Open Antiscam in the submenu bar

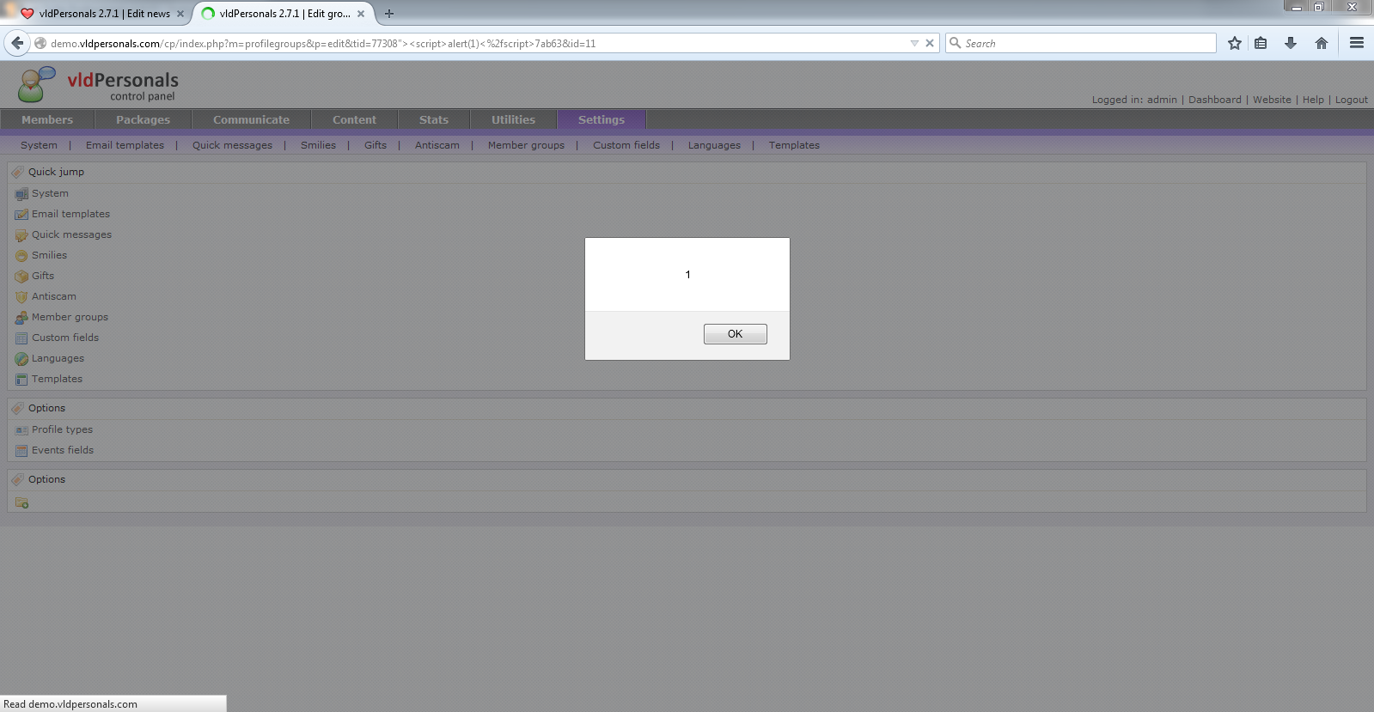(437, 145)
